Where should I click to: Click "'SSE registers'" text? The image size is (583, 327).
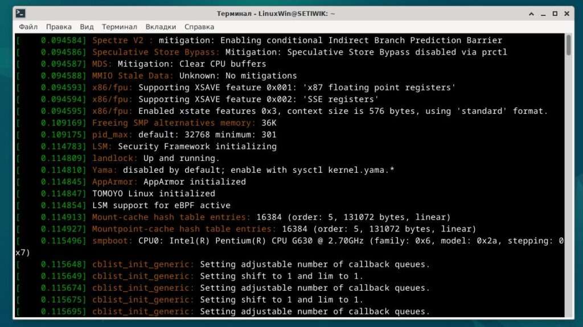[341, 99]
